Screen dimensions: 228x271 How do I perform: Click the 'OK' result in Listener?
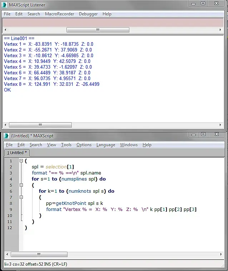(x=8, y=90)
